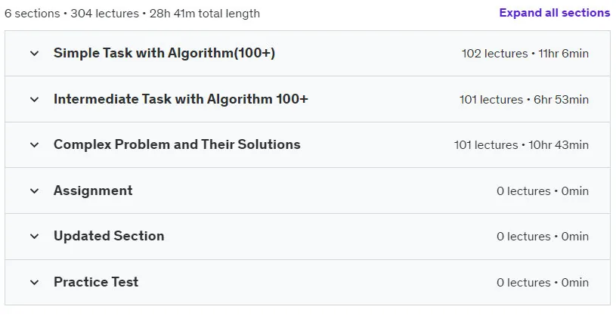Open chevron for Complex Problem and Their Solutions
The width and height of the screenshot is (616, 316).
tap(35, 144)
